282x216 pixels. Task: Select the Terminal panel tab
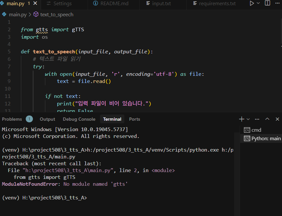click(x=112, y=119)
